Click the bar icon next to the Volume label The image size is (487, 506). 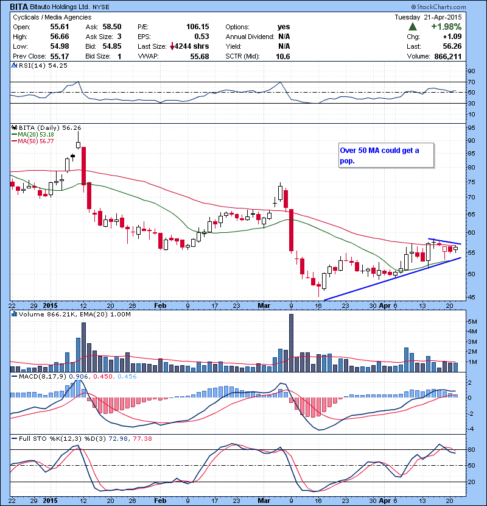[x=14, y=314]
